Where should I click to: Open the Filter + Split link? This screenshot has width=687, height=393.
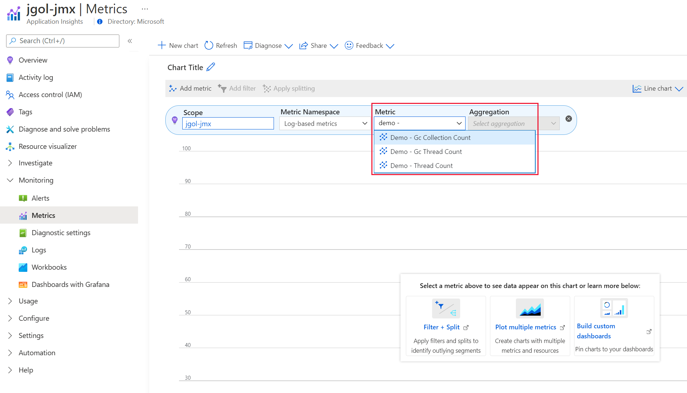441,327
